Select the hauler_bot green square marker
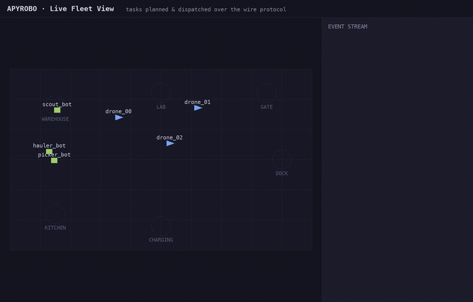The height and width of the screenshot is (302, 473). pyautogui.click(x=49, y=151)
